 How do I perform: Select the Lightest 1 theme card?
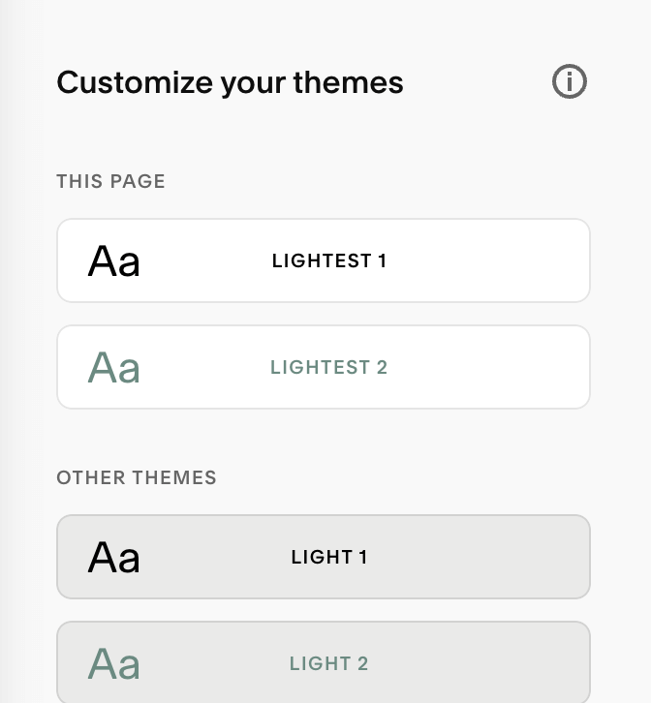tap(323, 260)
